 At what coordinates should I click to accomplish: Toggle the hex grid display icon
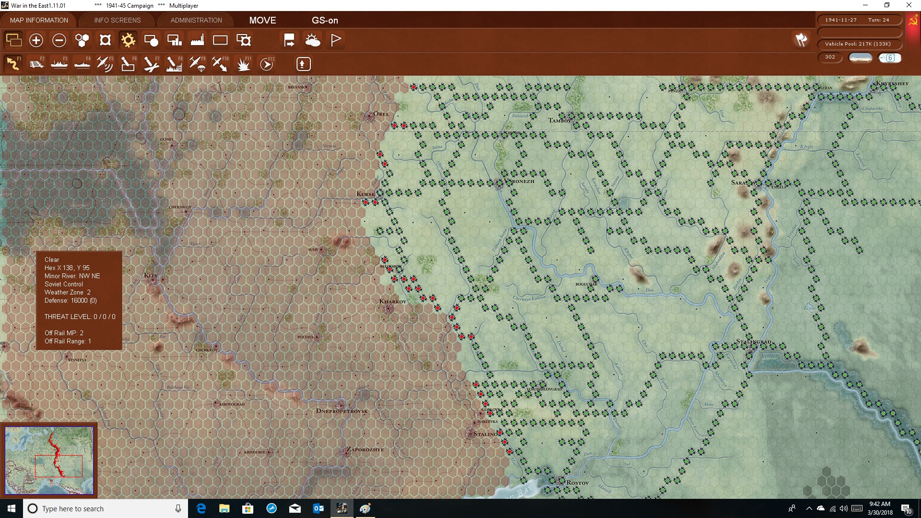click(x=82, y=40)
